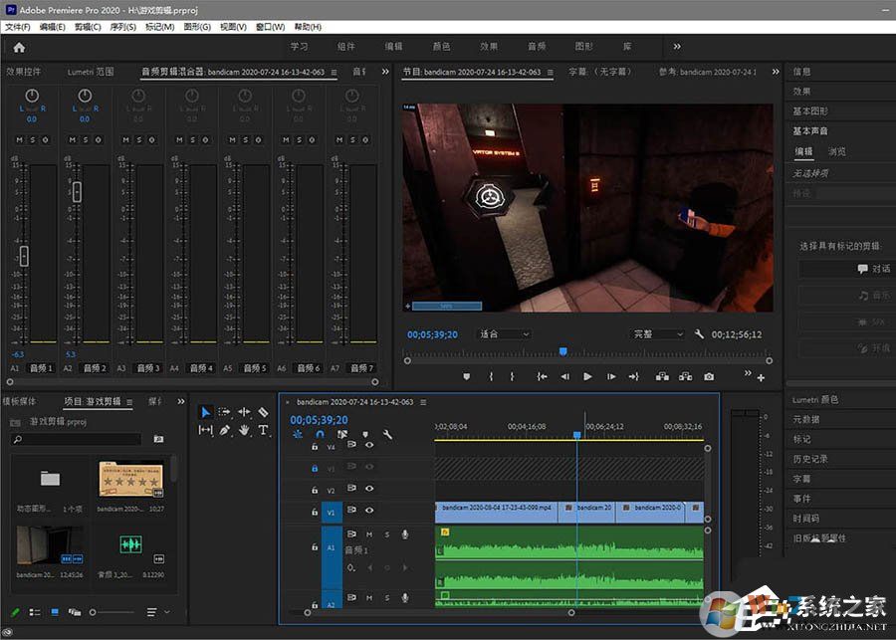Image resolution: width=896 pixels, height=640 pixels.
Task: Toggle the lock on track V2
Action: (315, 491)
